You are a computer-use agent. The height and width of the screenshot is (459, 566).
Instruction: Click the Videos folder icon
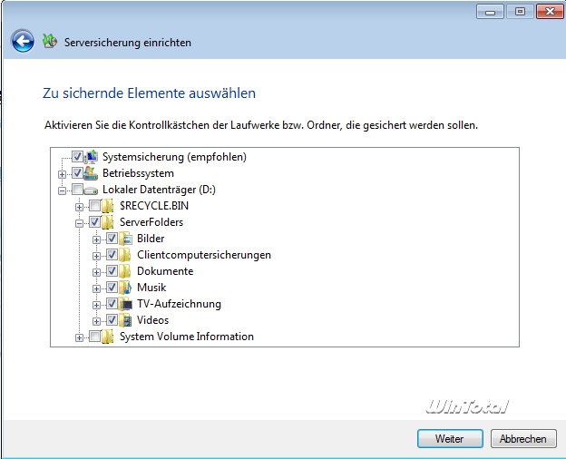(126, 320)
